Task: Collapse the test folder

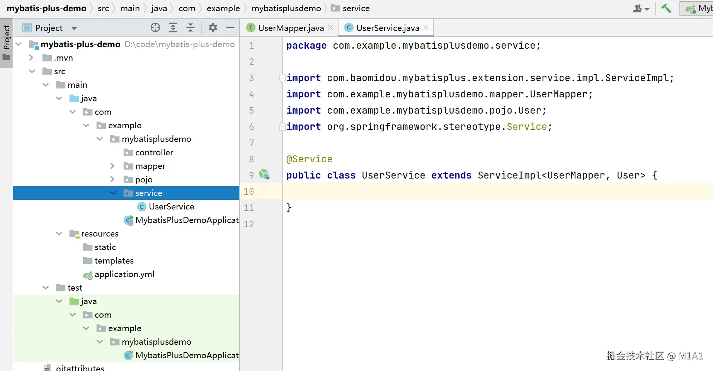Action: click(46, 288)
